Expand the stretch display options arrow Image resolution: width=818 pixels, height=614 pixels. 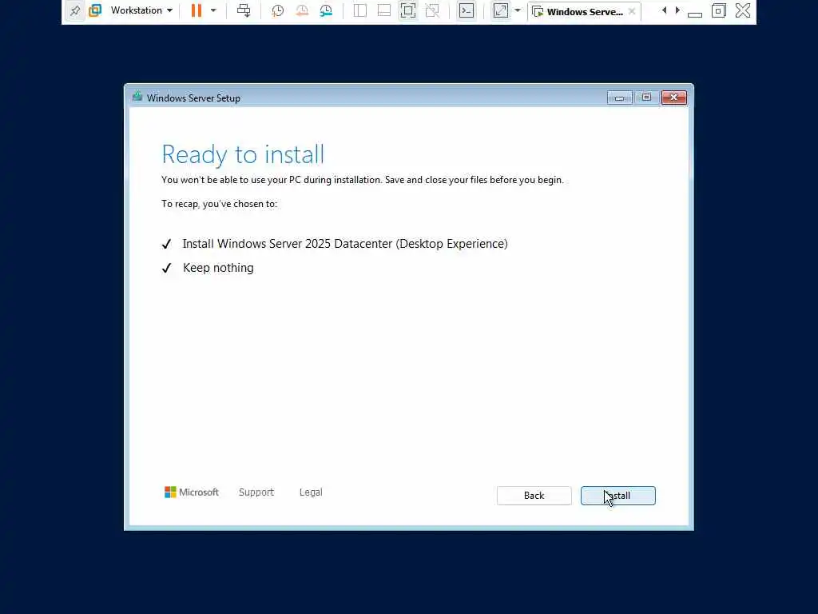click(518, 10)
